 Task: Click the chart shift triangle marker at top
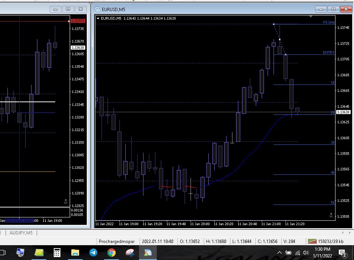coord(311,16)
